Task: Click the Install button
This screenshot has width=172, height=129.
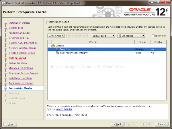Action: tap(146, 124)
